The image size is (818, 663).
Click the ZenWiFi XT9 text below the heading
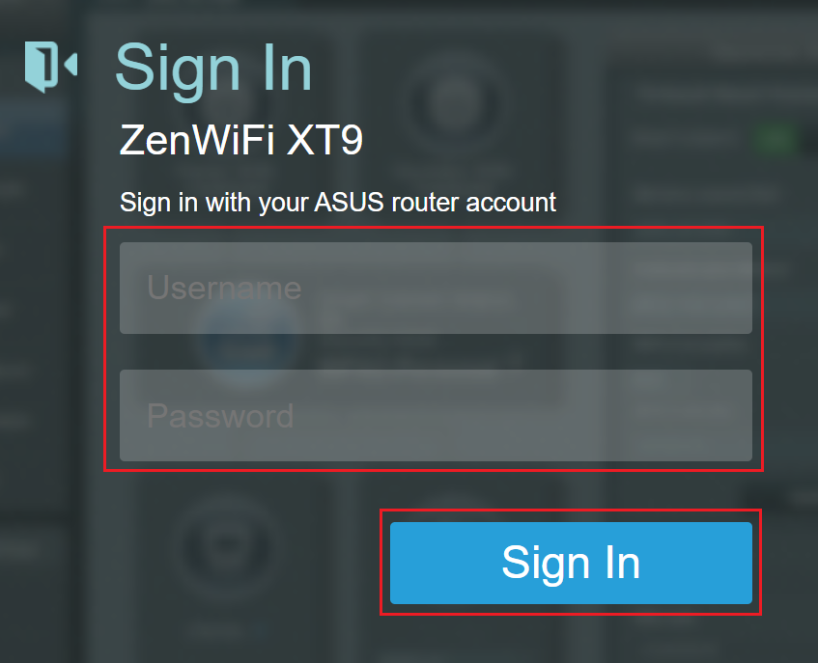tap(240, 140)
